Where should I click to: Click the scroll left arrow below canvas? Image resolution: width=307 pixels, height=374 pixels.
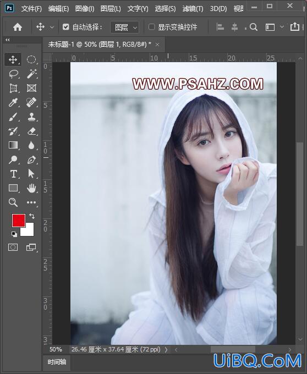(x=176, y=350)
